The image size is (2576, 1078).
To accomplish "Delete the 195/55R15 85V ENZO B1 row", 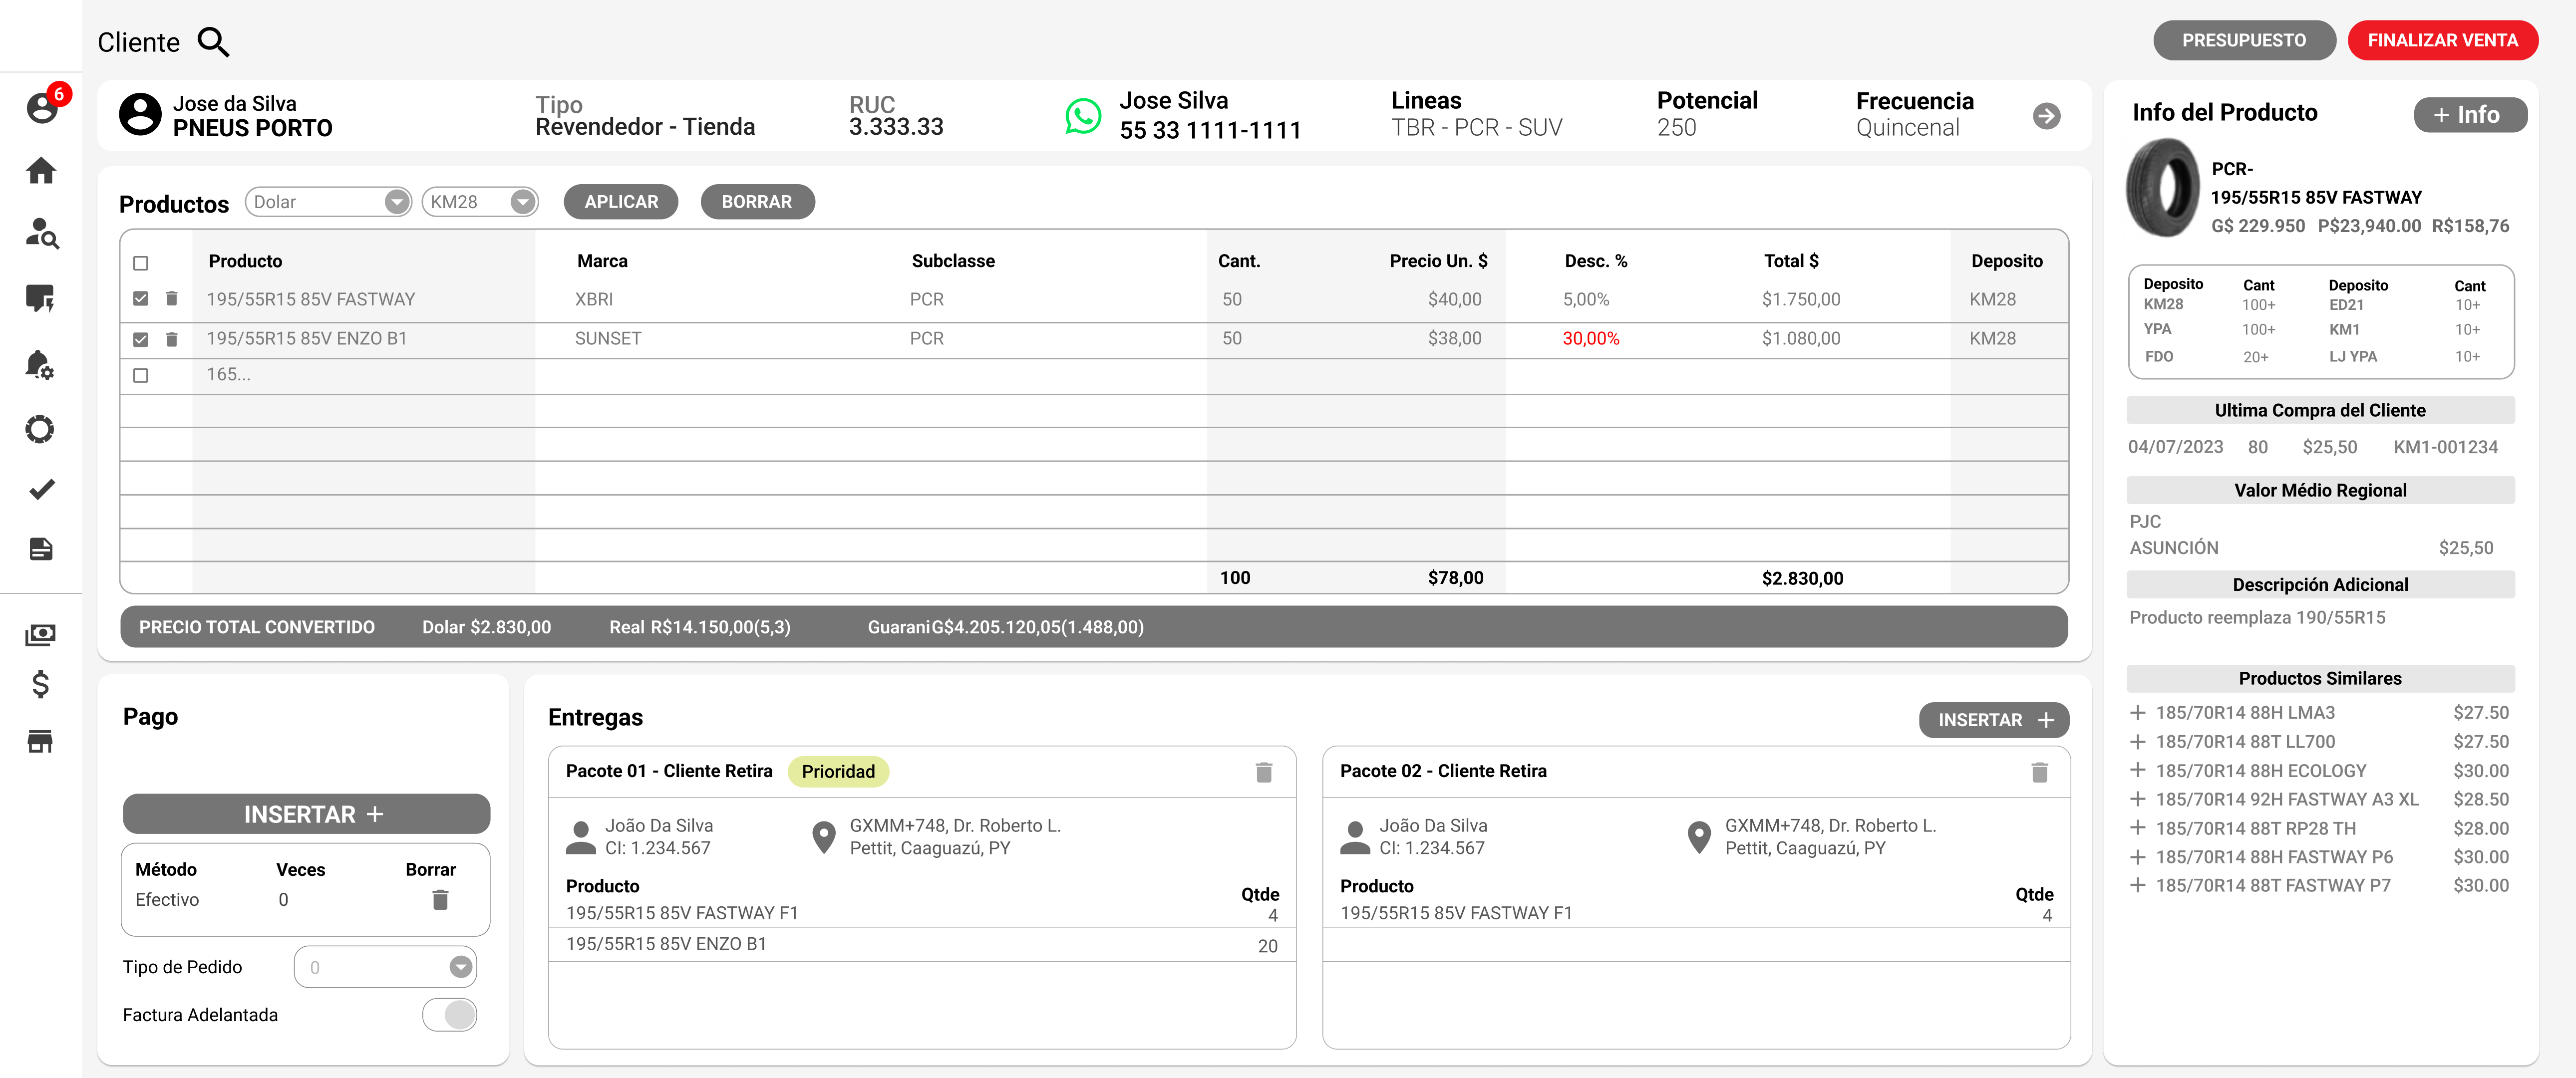I will pos(172,339).
